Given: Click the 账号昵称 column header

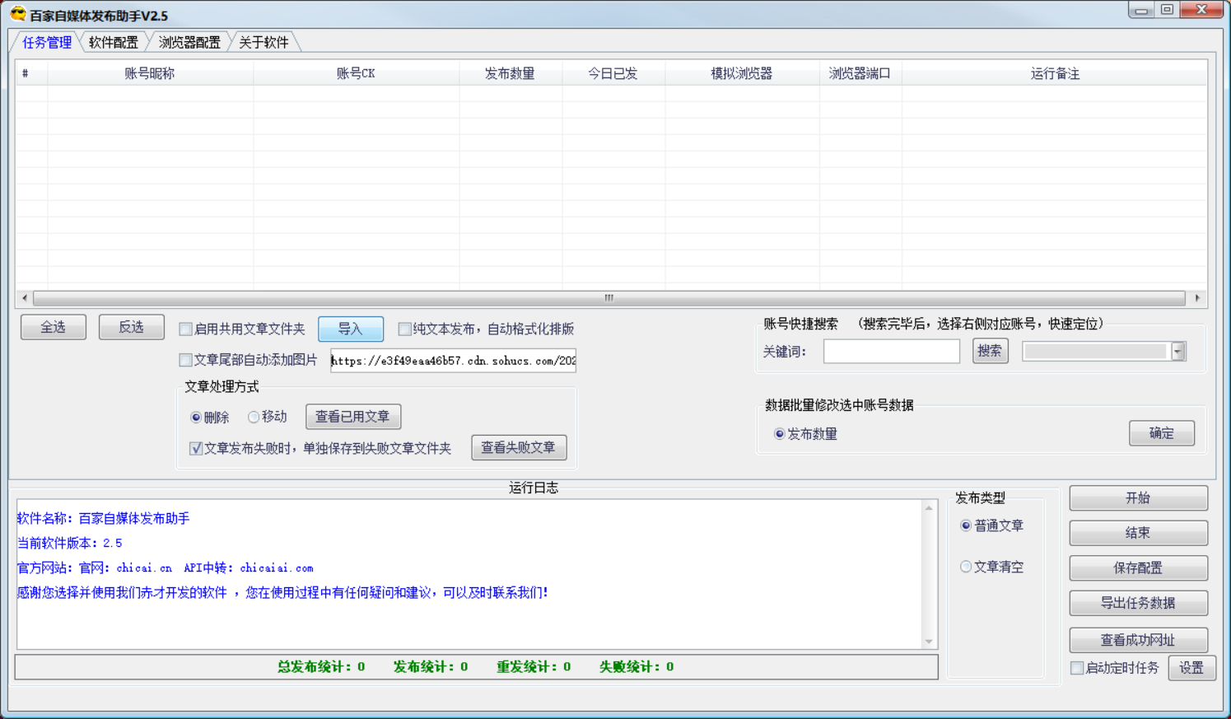Looking at the screenshot, I should click(x=150, y=73).
